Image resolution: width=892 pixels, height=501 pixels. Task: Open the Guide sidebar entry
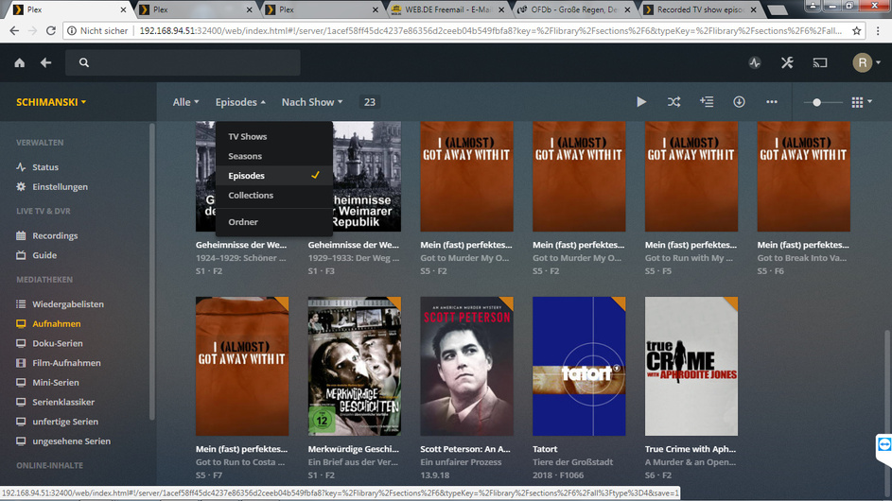[x=44, y=255]
